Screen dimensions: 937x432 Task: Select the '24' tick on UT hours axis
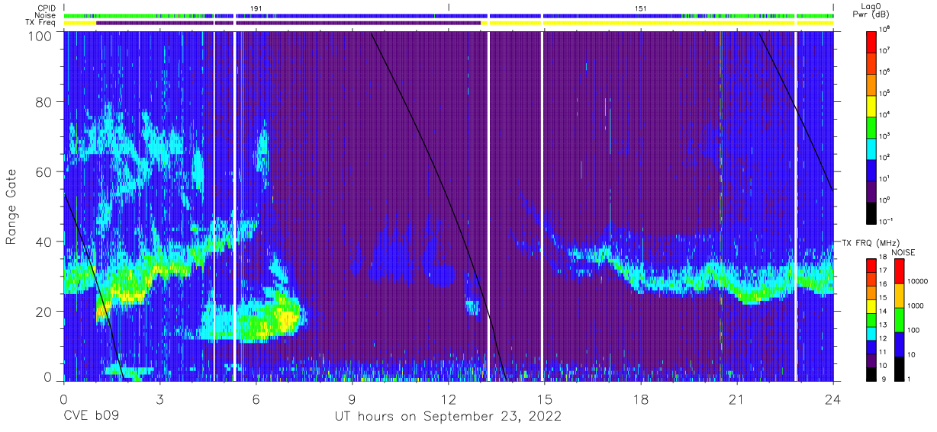click(x=833, y=398)
